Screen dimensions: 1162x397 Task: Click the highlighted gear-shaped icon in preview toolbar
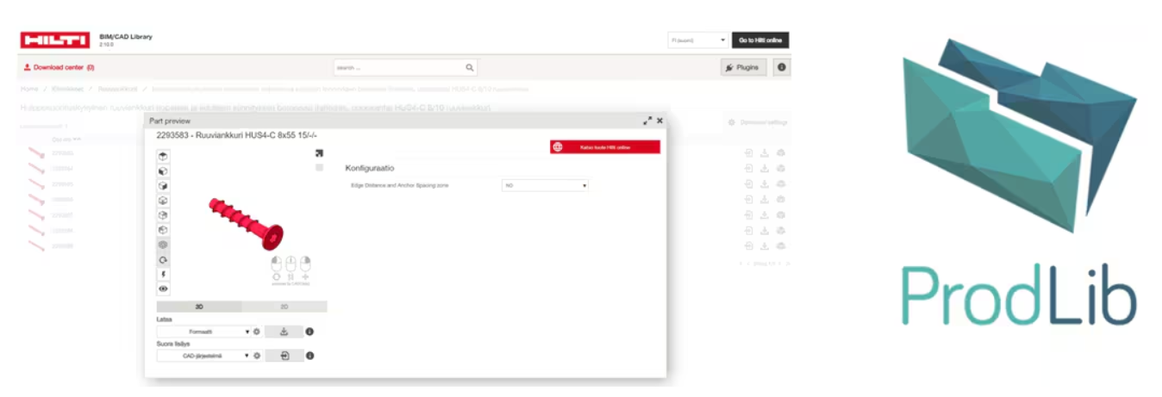pos(163,245)
